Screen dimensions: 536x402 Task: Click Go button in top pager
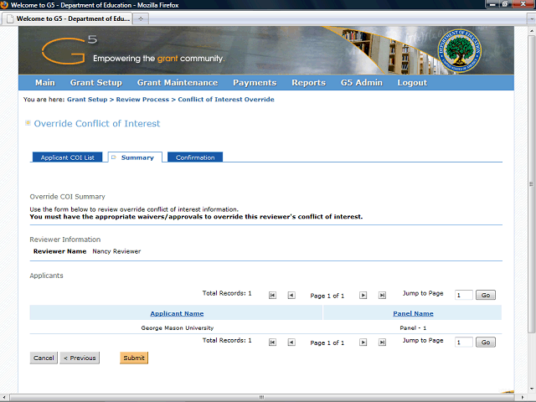pyautogui.click(x=486, y=295)
